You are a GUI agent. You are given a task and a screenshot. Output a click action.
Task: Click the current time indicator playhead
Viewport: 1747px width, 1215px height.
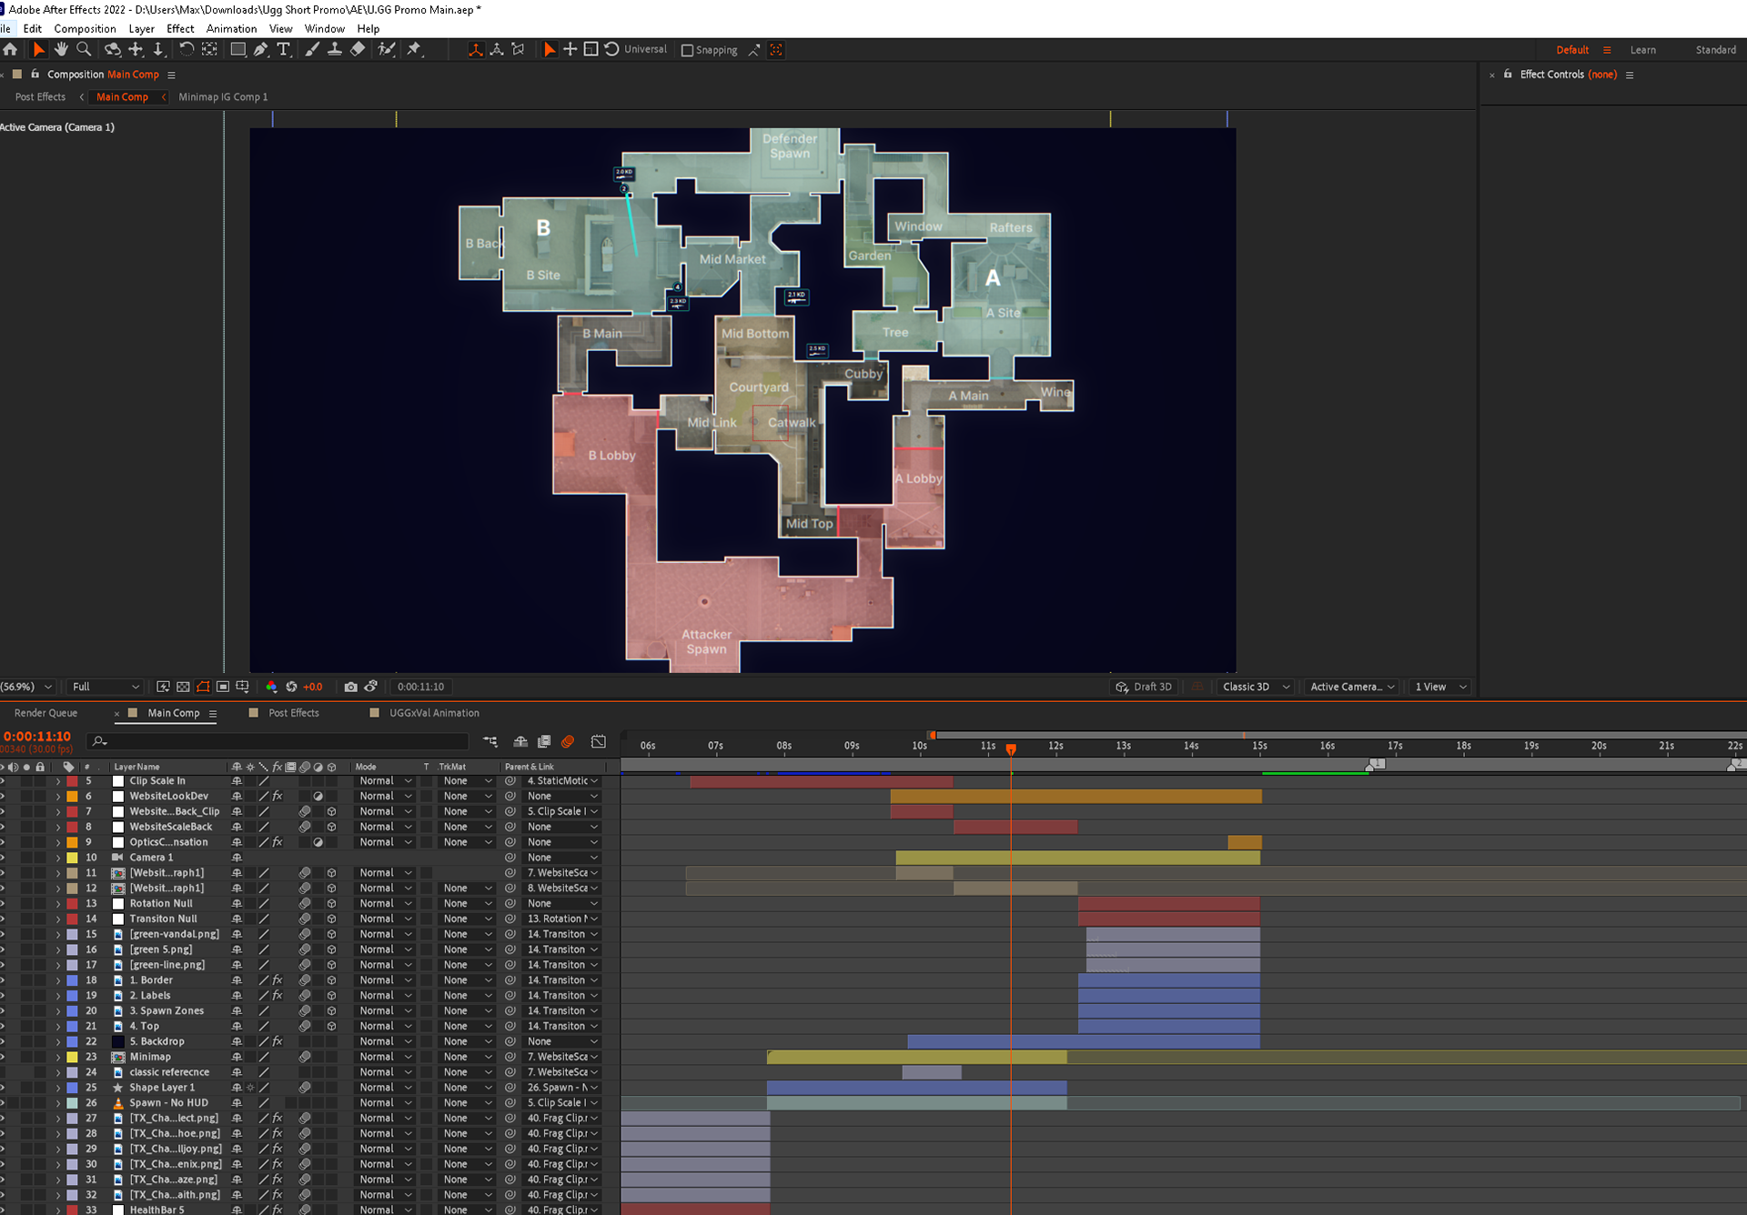click(1011, 749)
